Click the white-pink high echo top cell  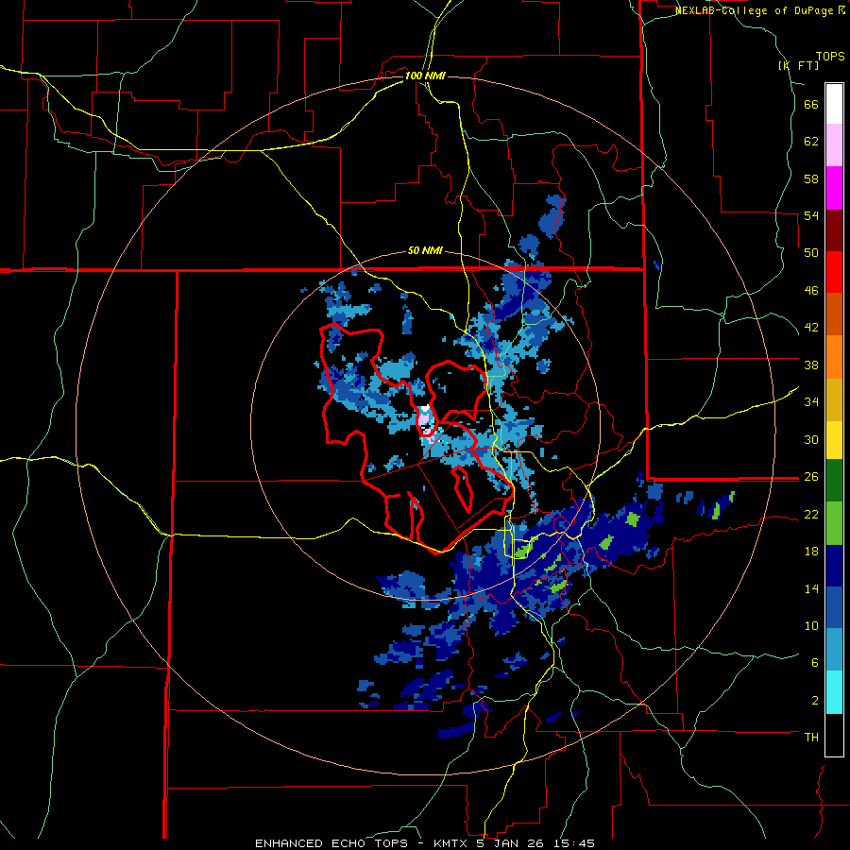[426, 420]
